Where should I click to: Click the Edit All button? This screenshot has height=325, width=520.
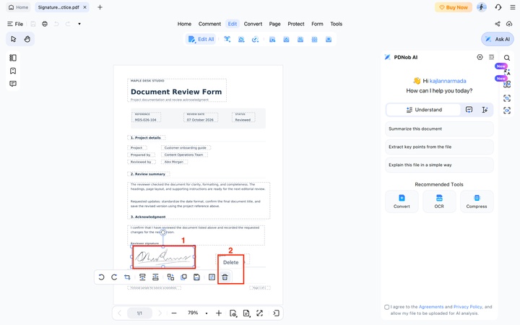201,39
